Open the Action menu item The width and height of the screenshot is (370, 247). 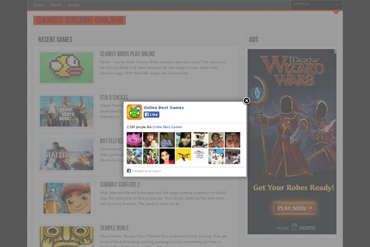tap(73, 5)
